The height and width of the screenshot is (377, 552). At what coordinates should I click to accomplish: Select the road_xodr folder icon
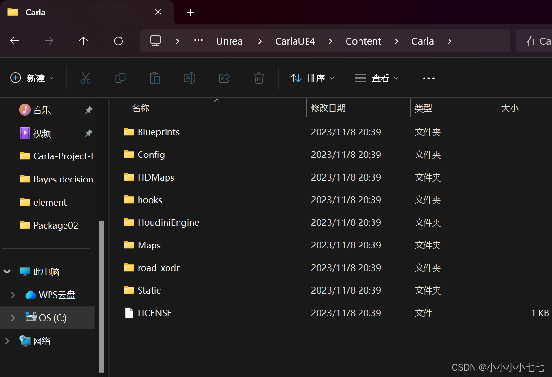[x=129, y=268]
